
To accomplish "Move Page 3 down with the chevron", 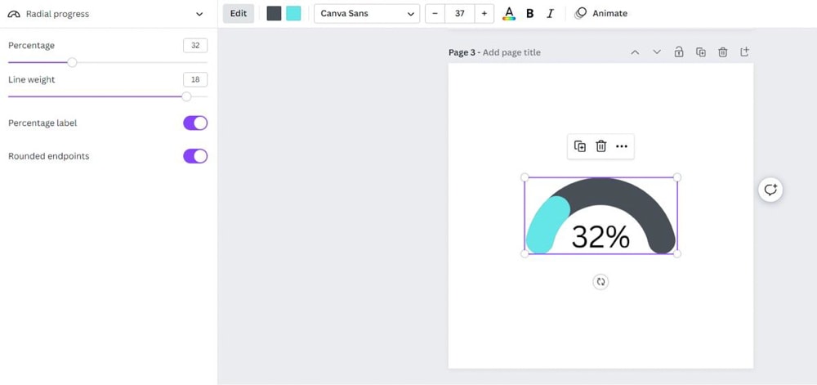I will coord(657,51).
